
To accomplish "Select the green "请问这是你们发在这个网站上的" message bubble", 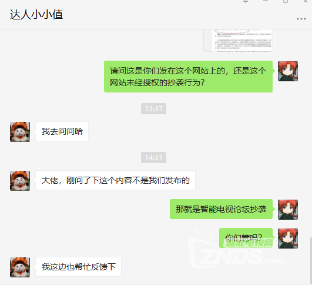I will [x=188, y=77].
